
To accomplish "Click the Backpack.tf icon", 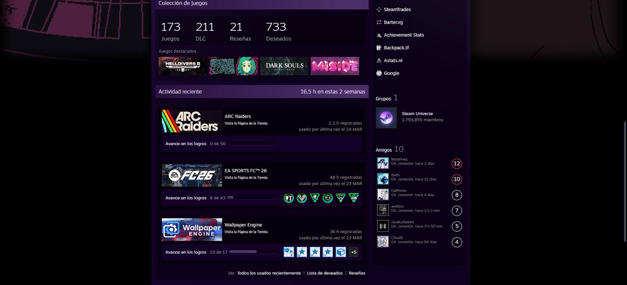I will pyautogui.click(x=379, y=47).
